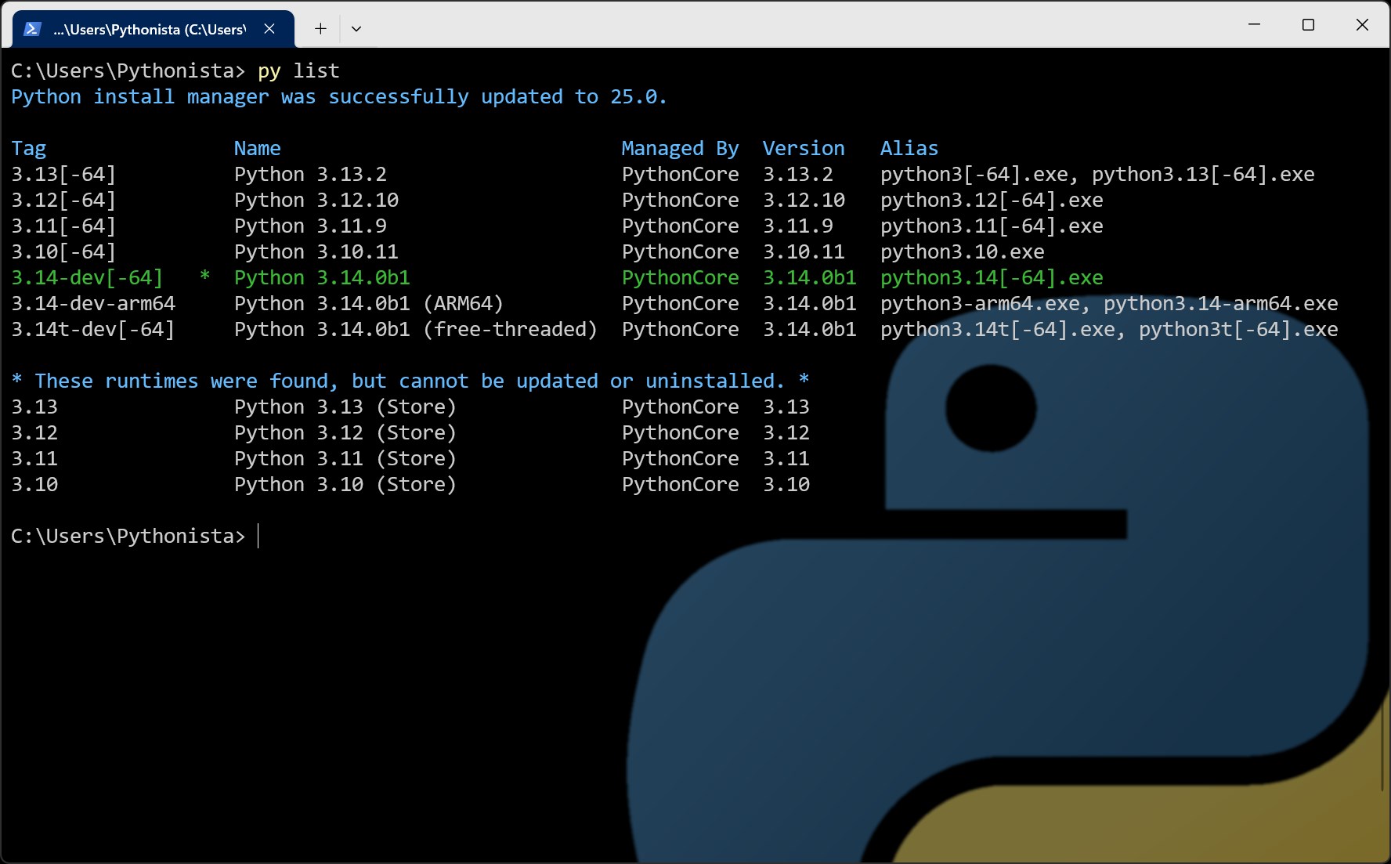Click the update success message
The image size is (1391, 864).
click(x=338, y=96)
